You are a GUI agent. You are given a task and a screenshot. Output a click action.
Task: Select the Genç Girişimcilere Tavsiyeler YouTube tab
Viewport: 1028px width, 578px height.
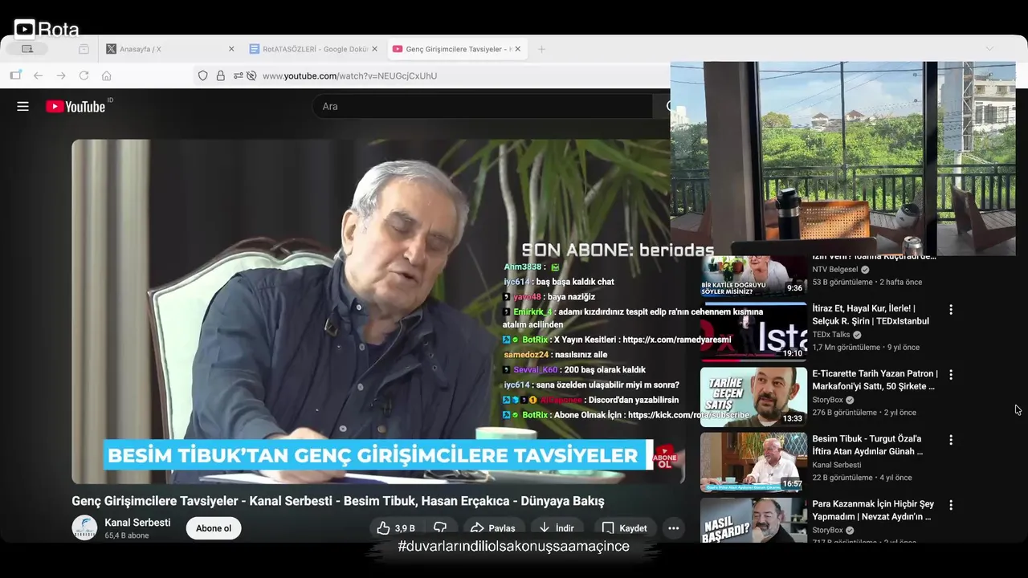[x=458, y=49]
